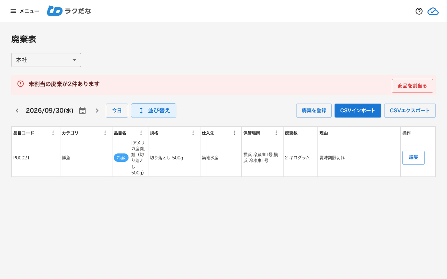447x279 pixels.
Task: Open 品目名 column options menu
Action: coord(141,133)
